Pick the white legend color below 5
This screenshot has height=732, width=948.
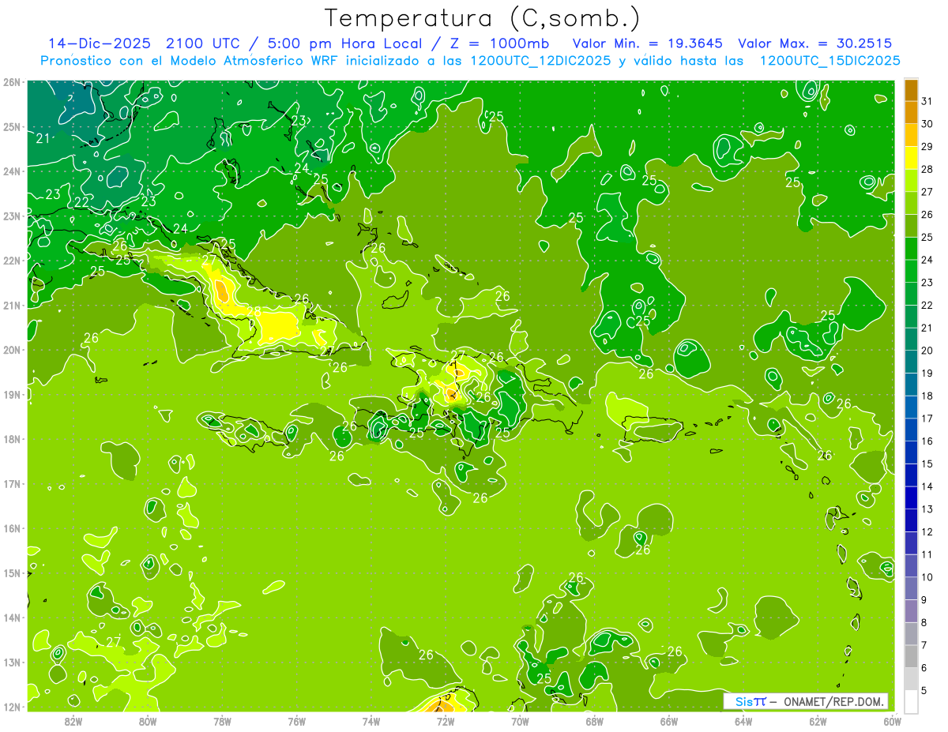pyautogui.click(x=911, y=702)
